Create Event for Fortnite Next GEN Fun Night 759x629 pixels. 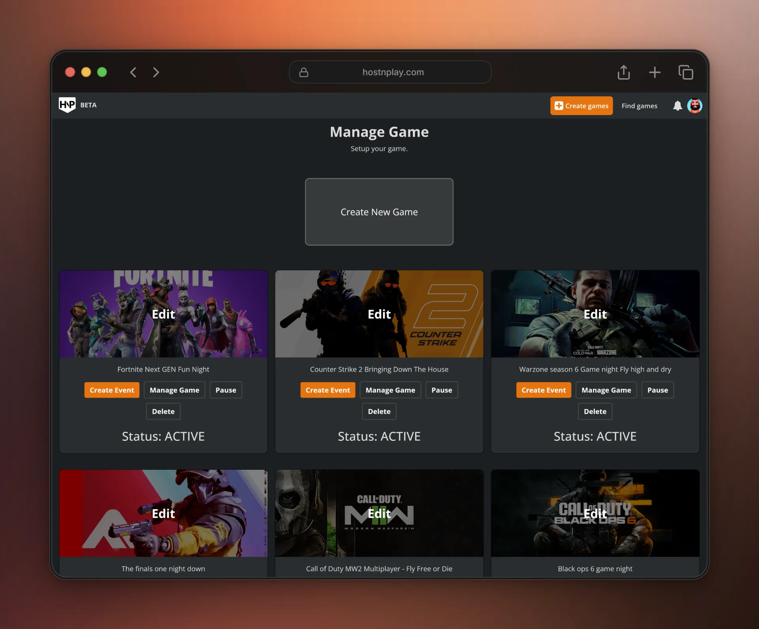click(112, 390)
